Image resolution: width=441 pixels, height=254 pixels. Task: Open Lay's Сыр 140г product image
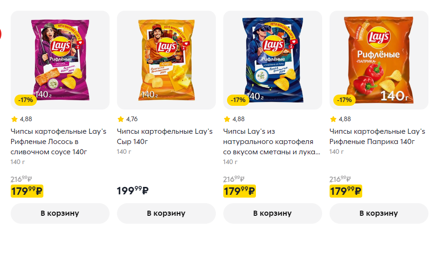pyautogui.click(x=166, y=60)
